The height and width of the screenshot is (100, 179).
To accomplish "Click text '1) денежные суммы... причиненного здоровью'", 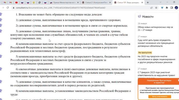I will click(68, 20).
